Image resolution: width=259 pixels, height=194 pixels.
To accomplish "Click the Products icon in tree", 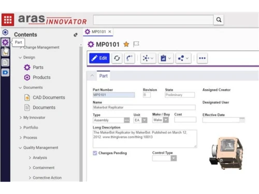I will (x=27, y=78).
